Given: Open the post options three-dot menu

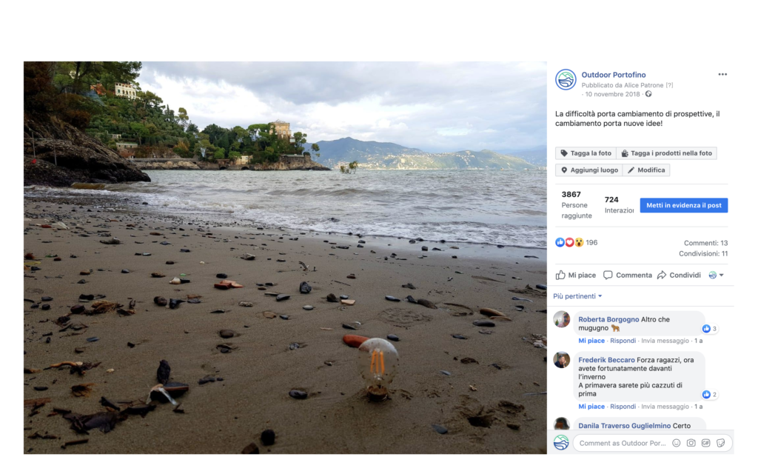Looking at the screenshot, I should tap(722, 75).
